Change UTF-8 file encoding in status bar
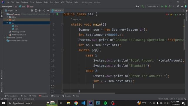The width and height of the screenshot is (188, 106). (x=172, y=99)
